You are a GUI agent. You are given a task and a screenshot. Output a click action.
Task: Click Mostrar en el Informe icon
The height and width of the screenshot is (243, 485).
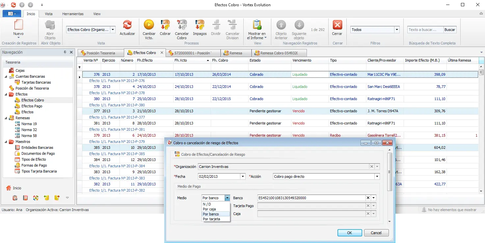tap(257, 25)
